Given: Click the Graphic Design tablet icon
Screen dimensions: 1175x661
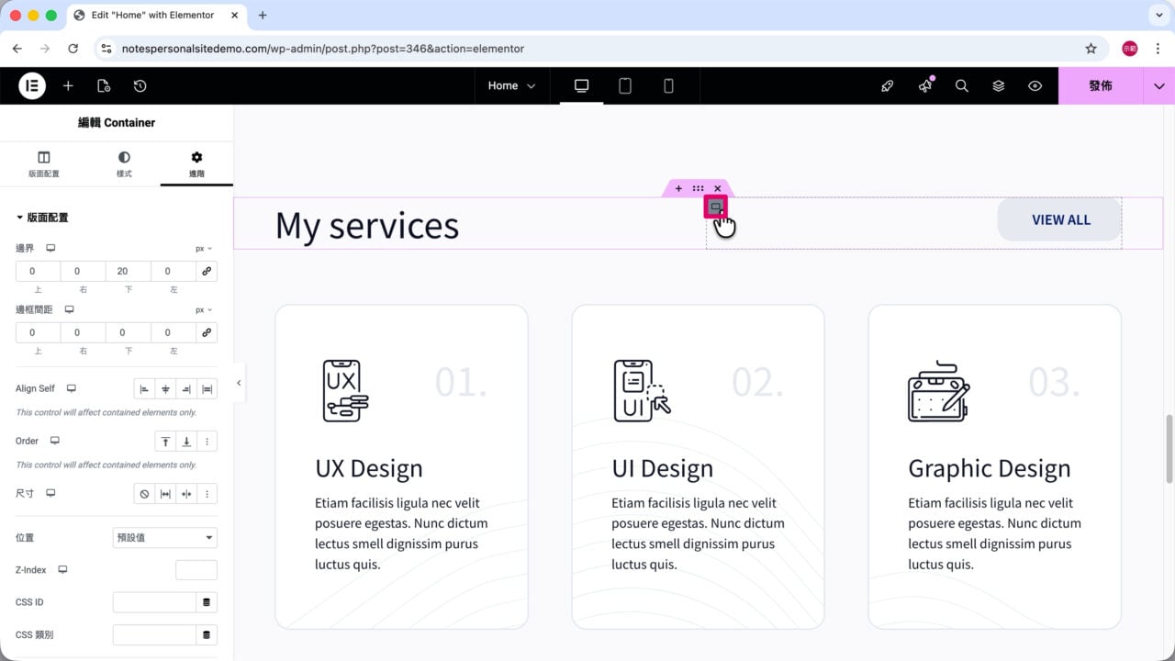Looking at the screenshot, I should pyautogui.click(x=938, y=391).
